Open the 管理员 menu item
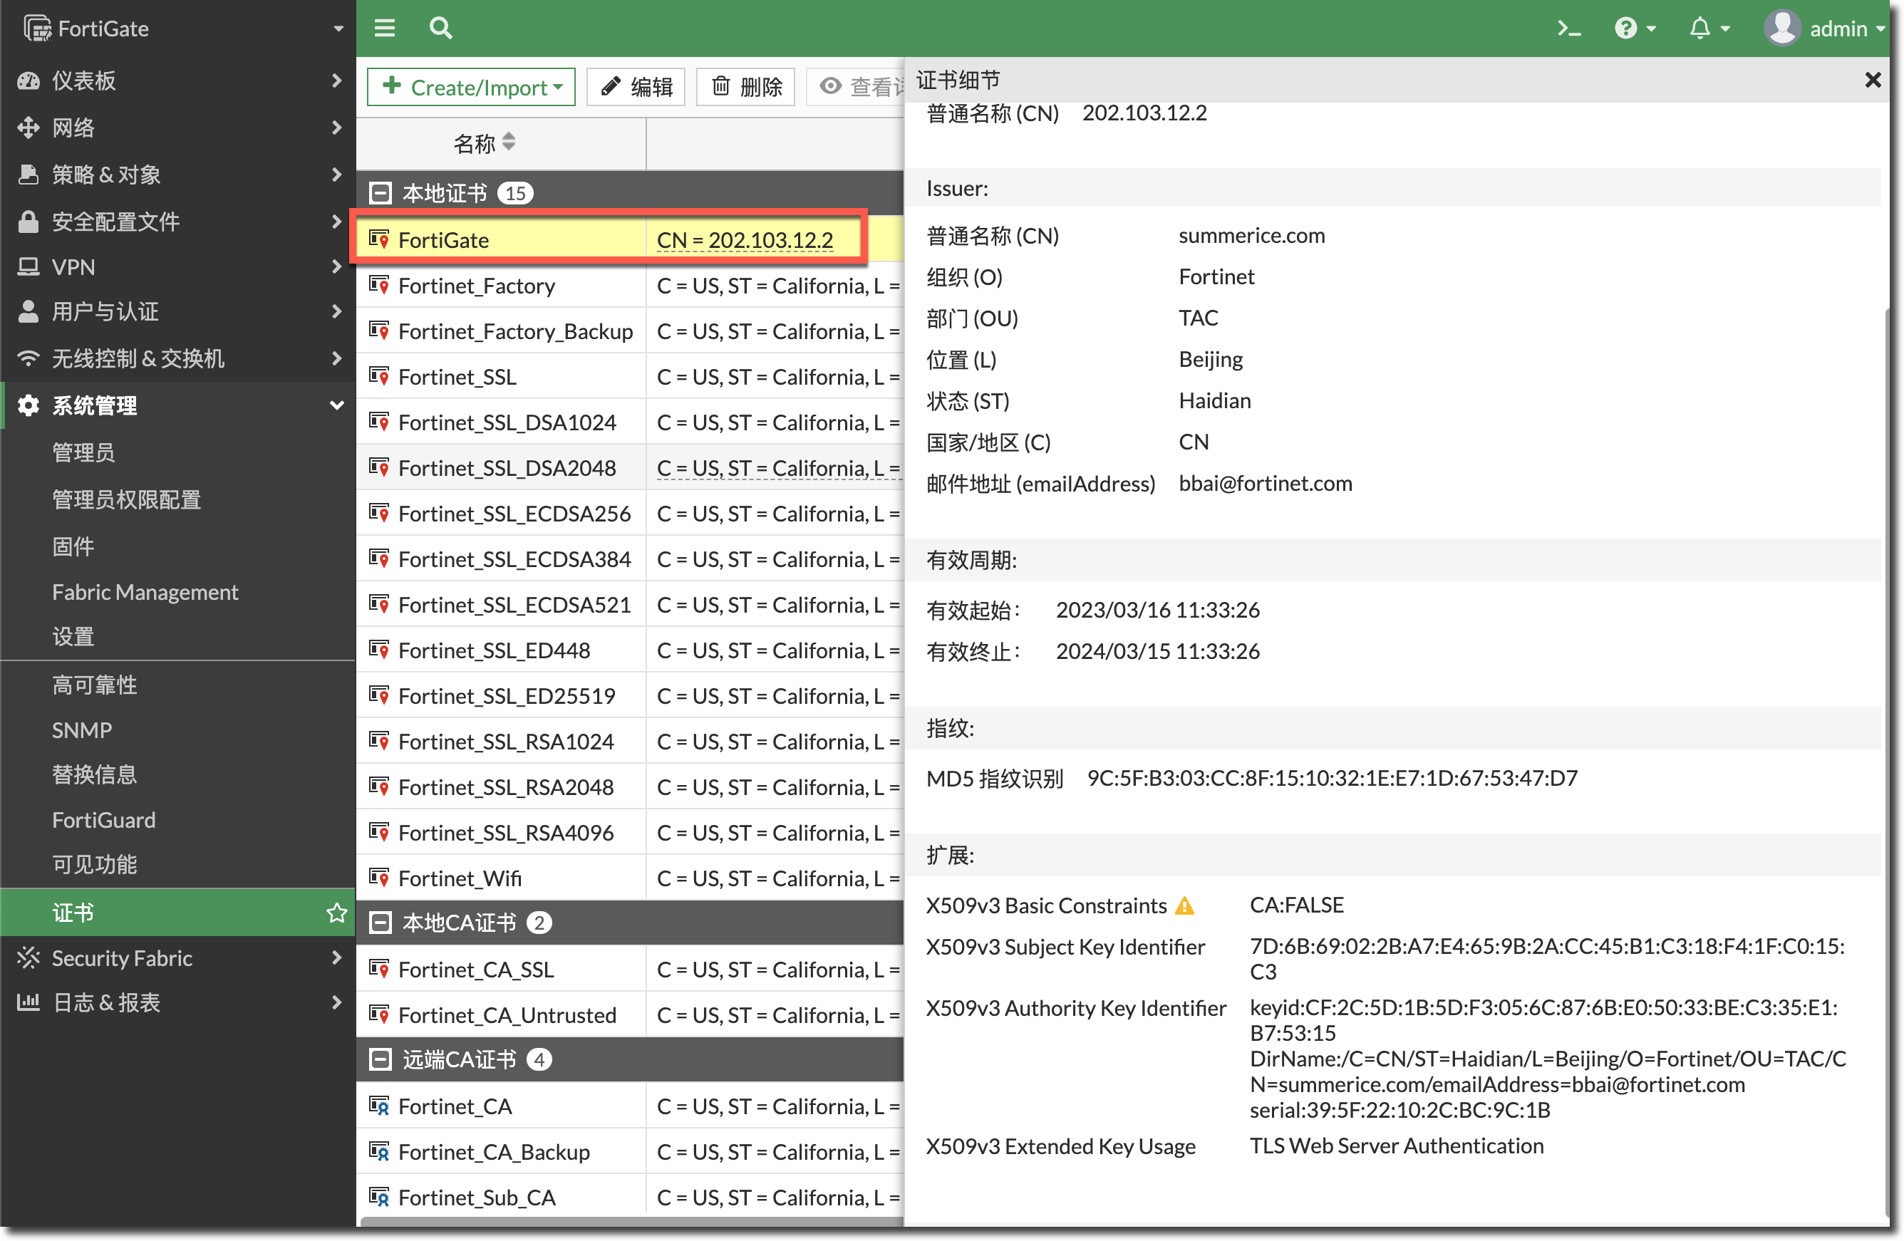The image size is (1904, 1241). coord(83,452)
